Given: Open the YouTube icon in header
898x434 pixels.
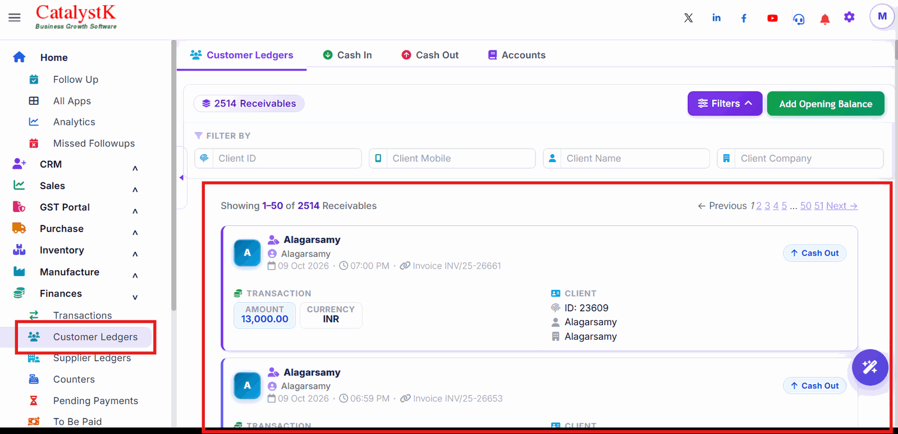Looking at the screenshot, I should coord(772,19).
